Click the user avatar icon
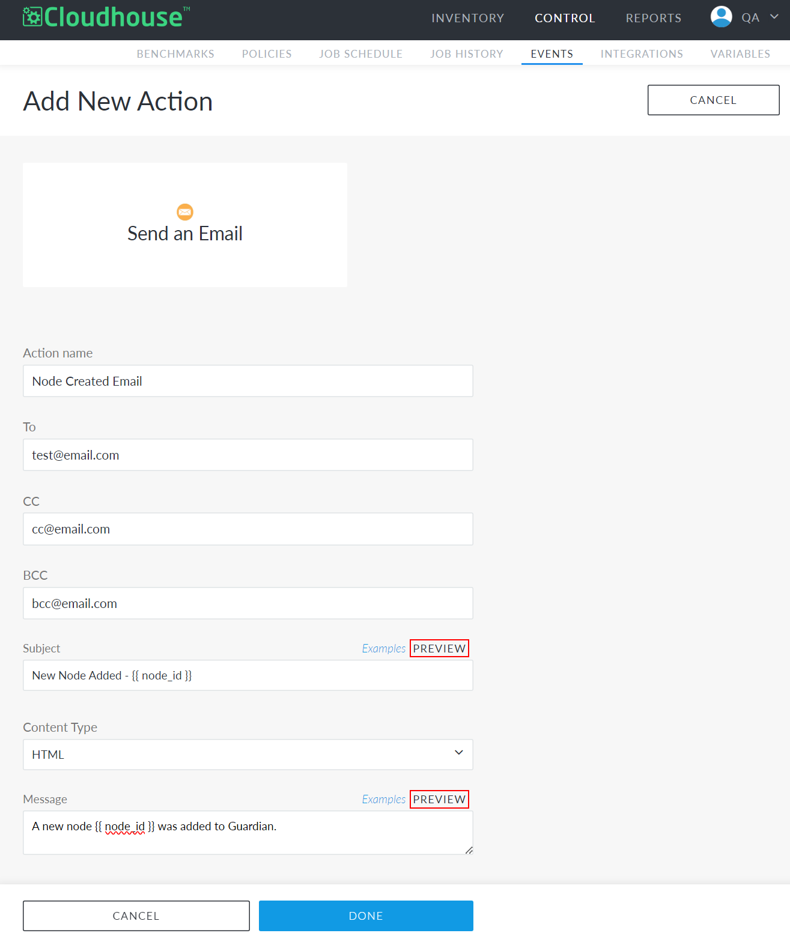 click(x=721, y=17)
